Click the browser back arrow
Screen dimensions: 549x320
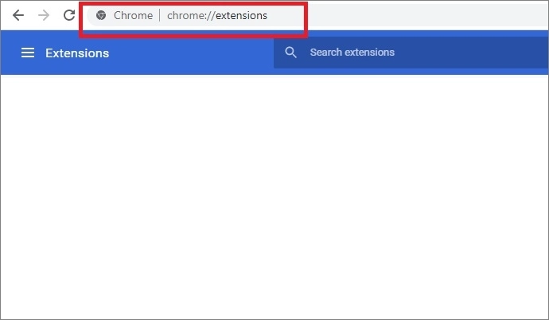click(x=18, y=15)
